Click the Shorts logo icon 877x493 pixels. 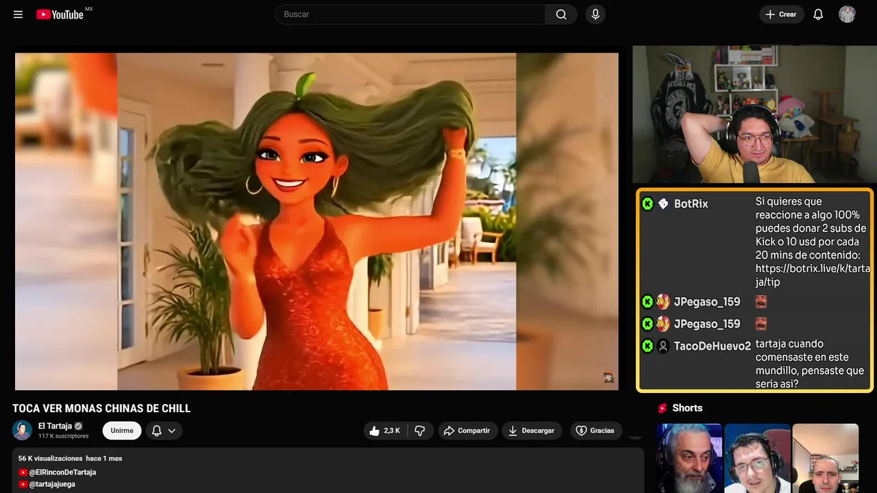click(x=663, y=408)
